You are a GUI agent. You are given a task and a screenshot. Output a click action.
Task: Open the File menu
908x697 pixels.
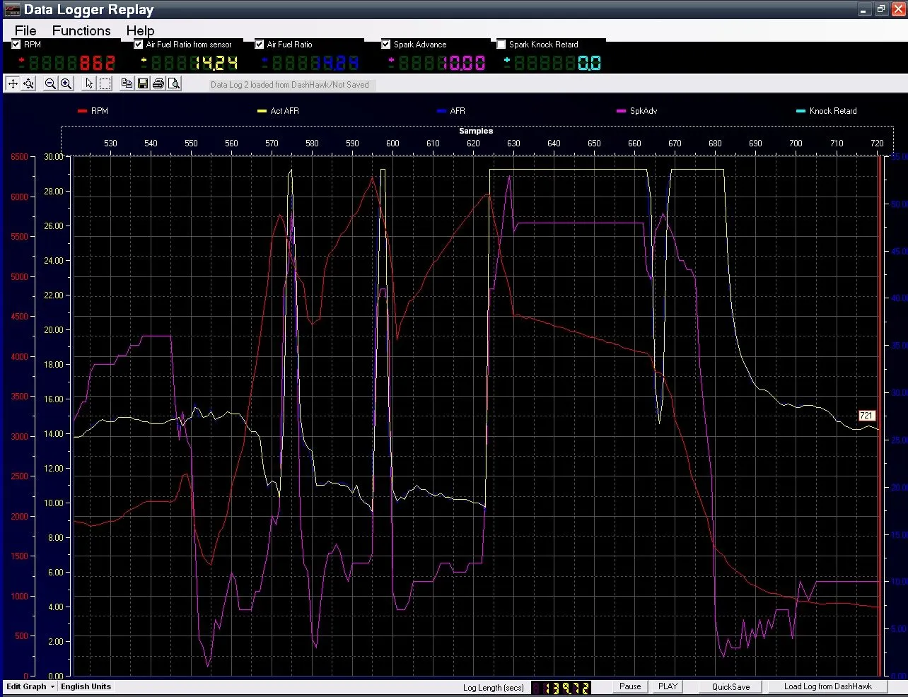[x=25, y=30]
